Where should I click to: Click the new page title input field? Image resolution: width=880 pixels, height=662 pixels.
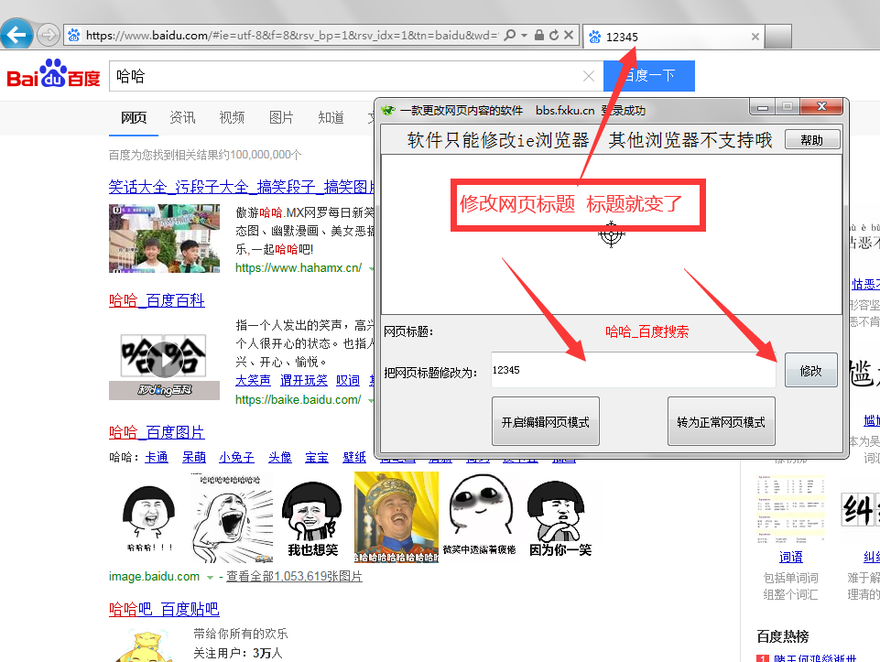click(632, 370)
